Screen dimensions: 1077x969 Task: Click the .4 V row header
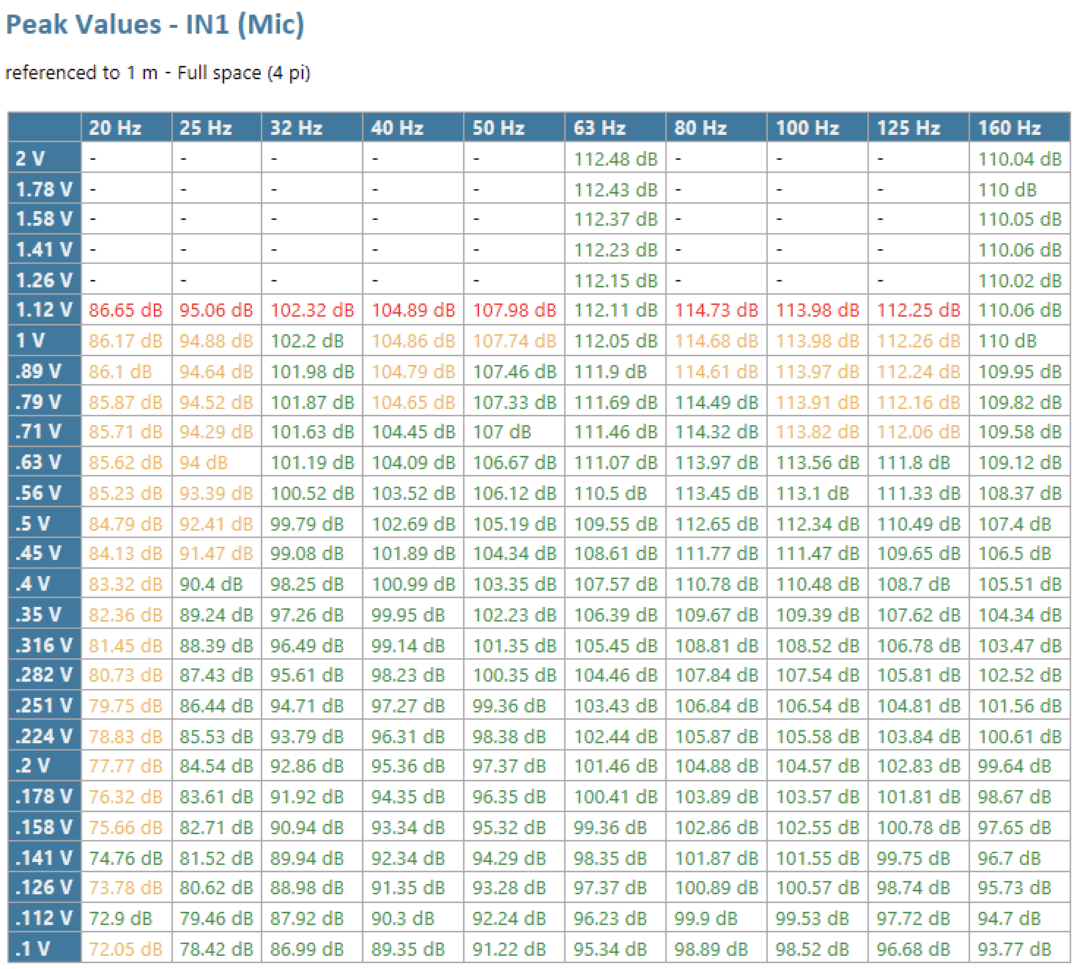(x=45, y=584)
